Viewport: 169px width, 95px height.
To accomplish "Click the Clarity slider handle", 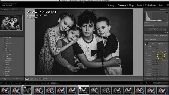I will pos(157,70).
